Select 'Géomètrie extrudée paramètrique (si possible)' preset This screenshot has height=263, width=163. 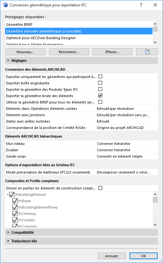click(x=79, y=31)
